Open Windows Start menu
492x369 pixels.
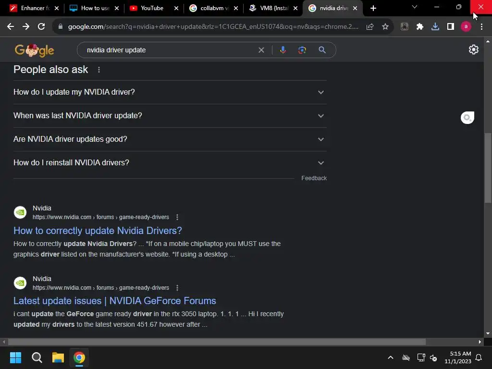(15, 357)
